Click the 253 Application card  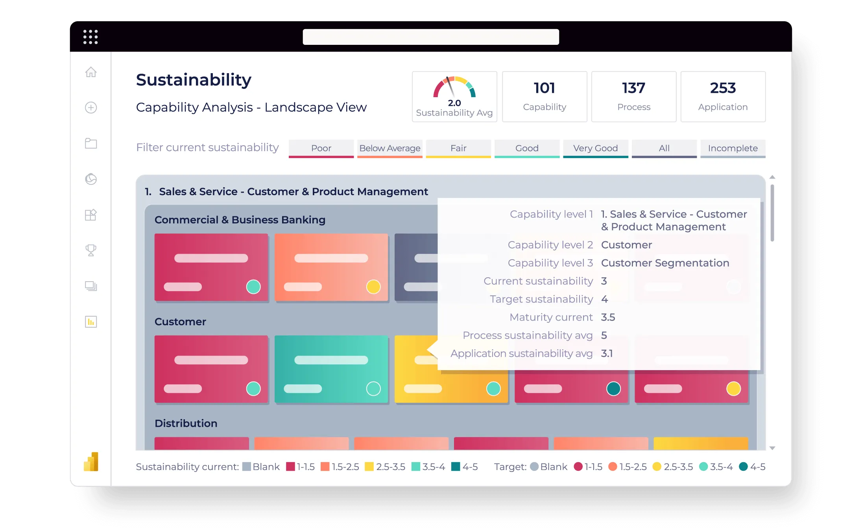tap(723, 96)
